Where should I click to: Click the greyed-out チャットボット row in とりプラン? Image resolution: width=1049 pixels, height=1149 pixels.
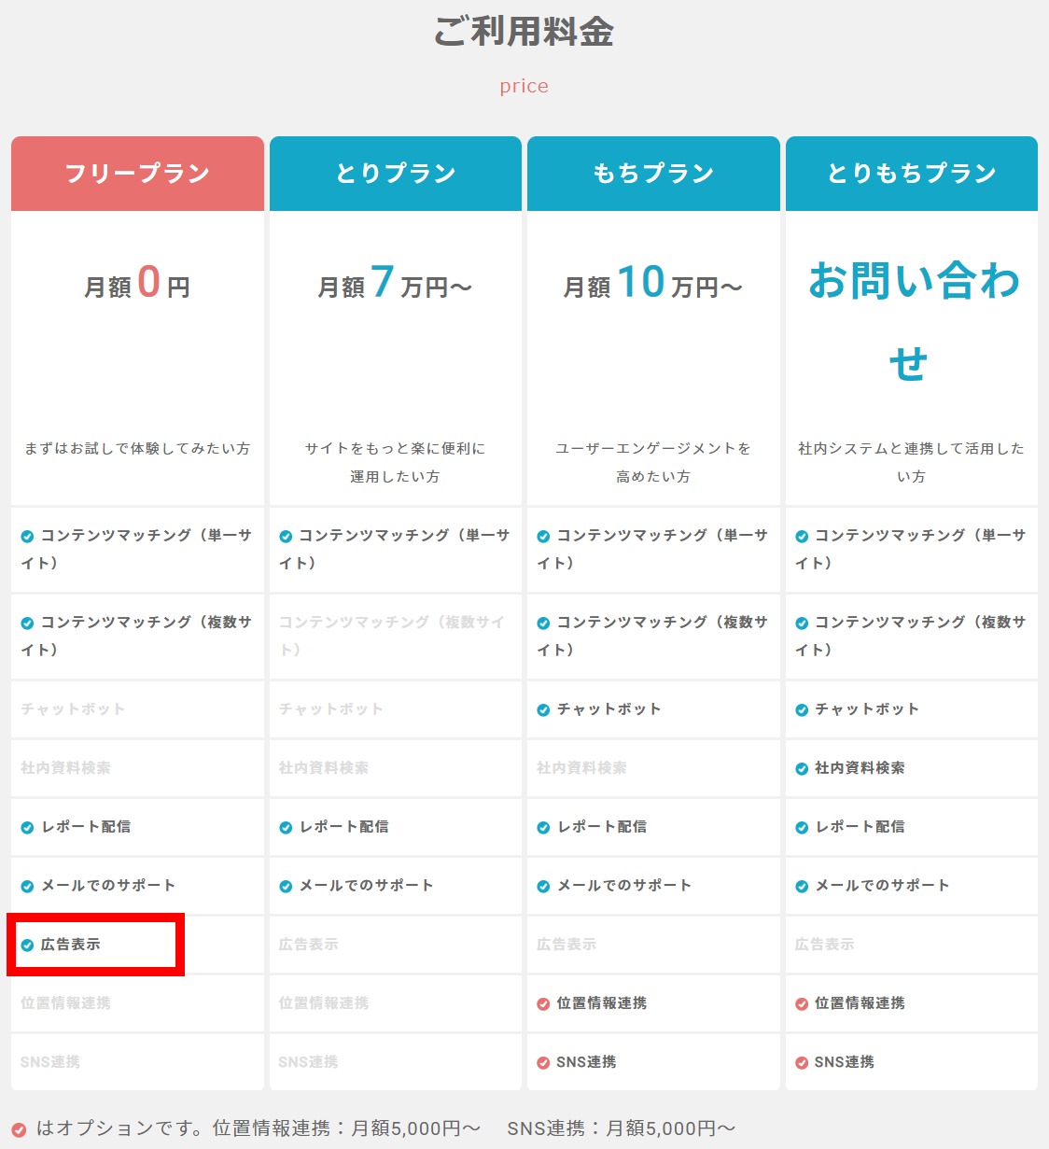[331, 709]
